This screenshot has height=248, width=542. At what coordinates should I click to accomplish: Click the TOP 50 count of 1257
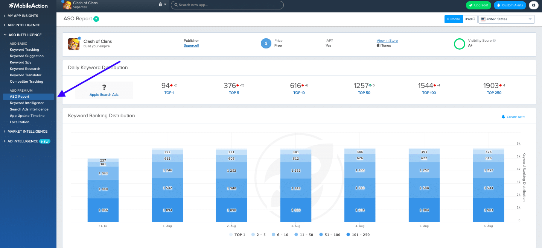361,86
